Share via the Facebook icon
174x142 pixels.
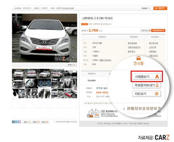tap(13, 122)
